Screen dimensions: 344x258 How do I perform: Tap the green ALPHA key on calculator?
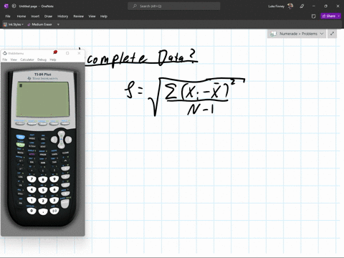20,145
